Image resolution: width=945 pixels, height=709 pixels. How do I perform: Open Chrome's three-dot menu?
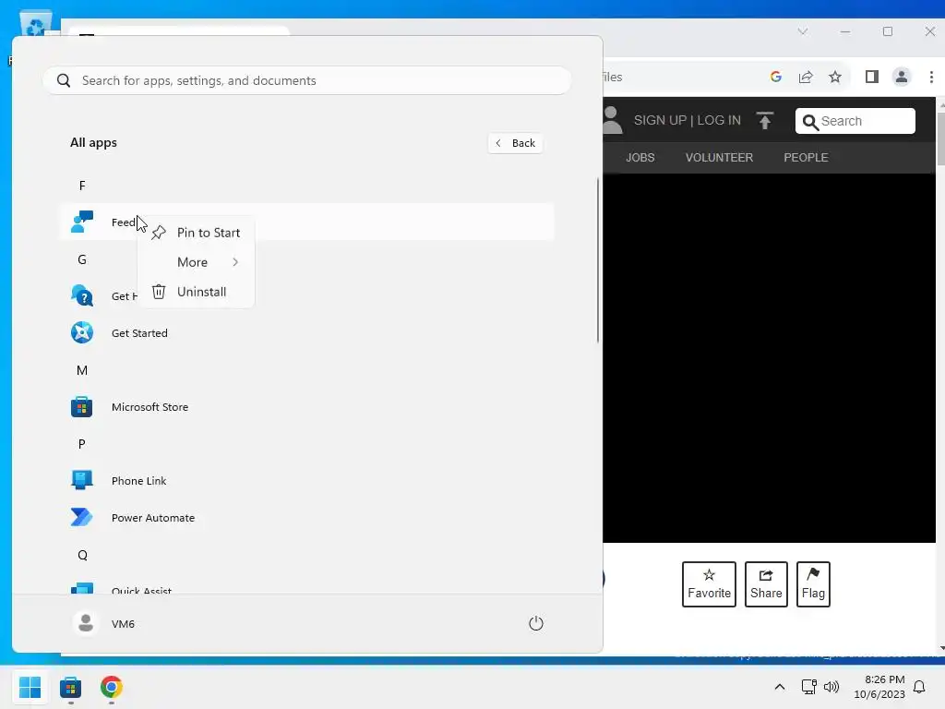click(931, 77)
